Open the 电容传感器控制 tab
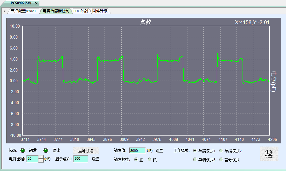 [x=56, y=11]
